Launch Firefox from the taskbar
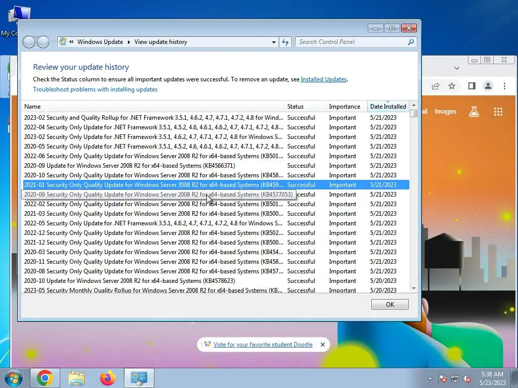The width and height of the screenshot is (518, 388). click(x=108, y=378)
